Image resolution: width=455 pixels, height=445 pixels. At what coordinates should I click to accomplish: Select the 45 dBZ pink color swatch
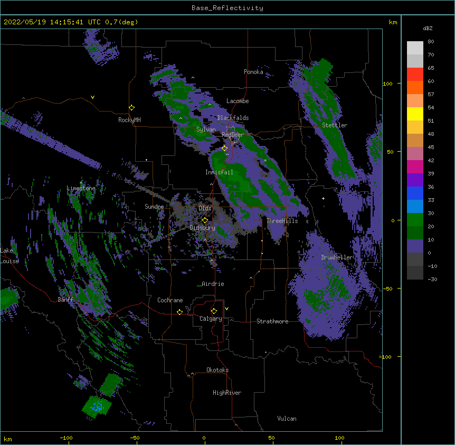click(415, 153)
